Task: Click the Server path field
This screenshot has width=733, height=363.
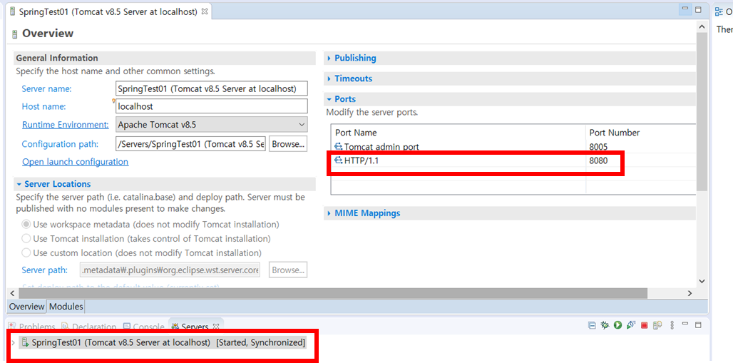Action: click(x=170, y=270)
